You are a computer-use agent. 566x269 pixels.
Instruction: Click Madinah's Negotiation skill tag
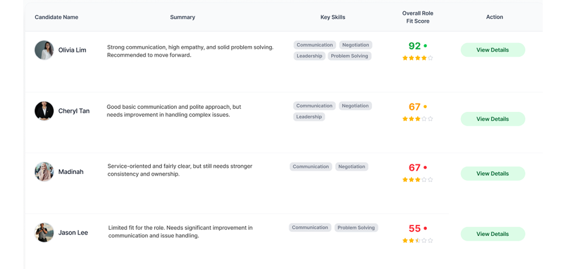pyautogui.click(x=351, y=166)
